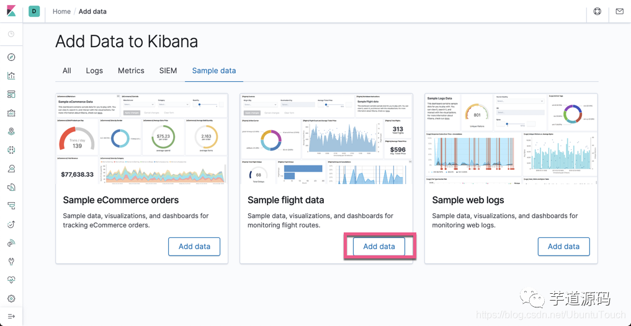Click the 'Sample eCommerce orders' title
631x326 pixels.
coord(121,200)
